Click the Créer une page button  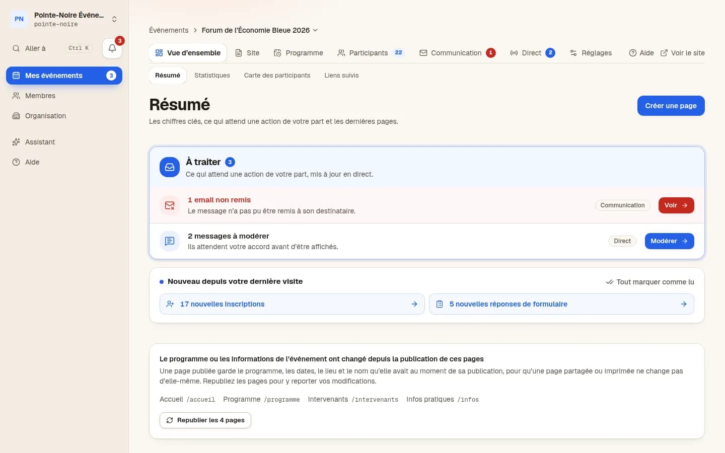[671, 106]
